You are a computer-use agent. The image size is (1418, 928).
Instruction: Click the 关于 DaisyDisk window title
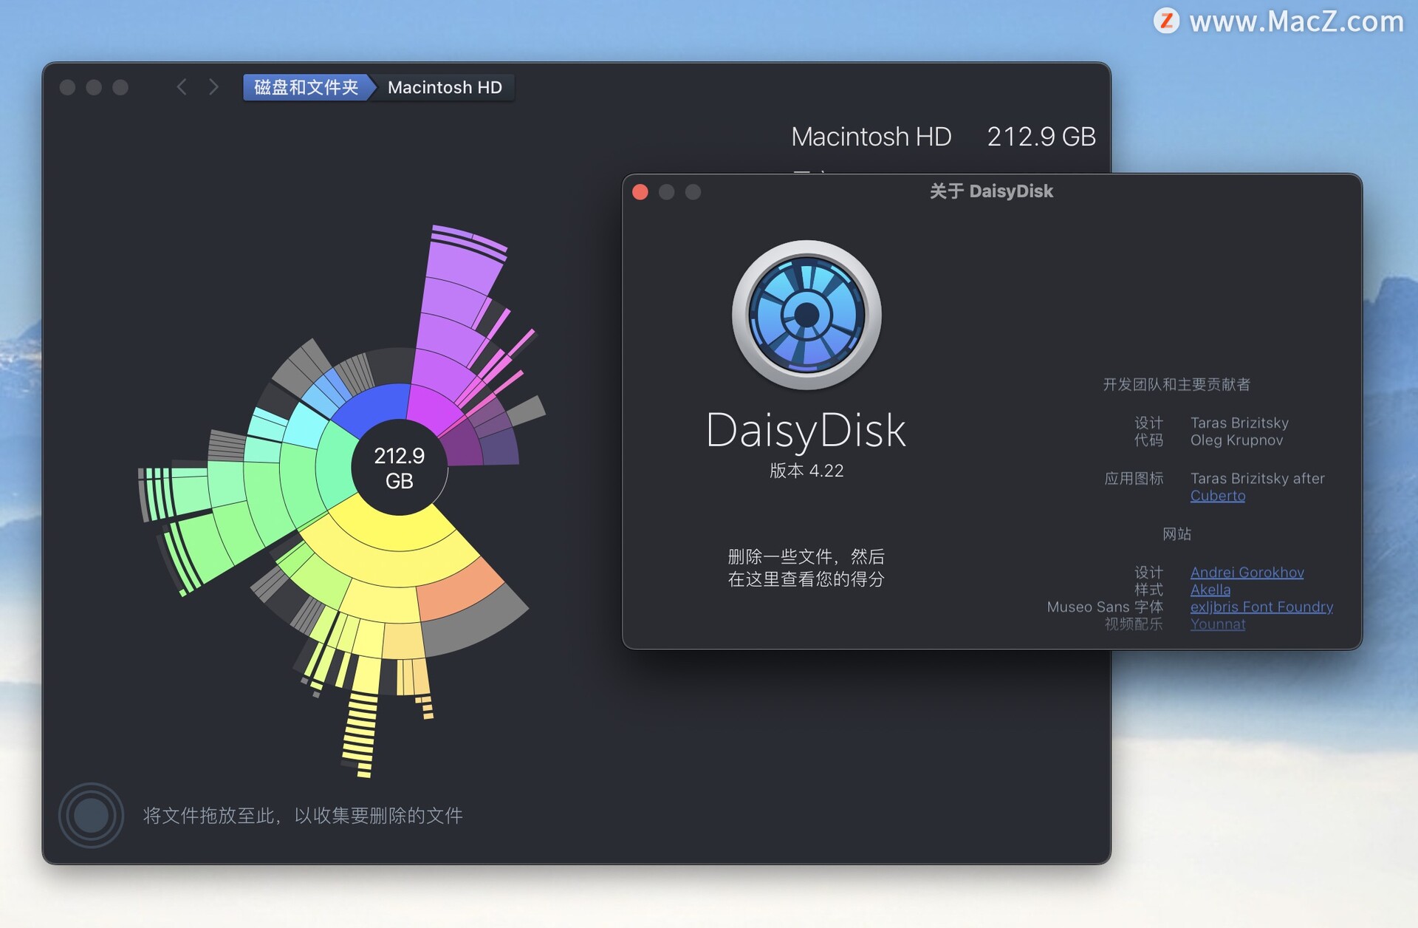coord(991,191)
